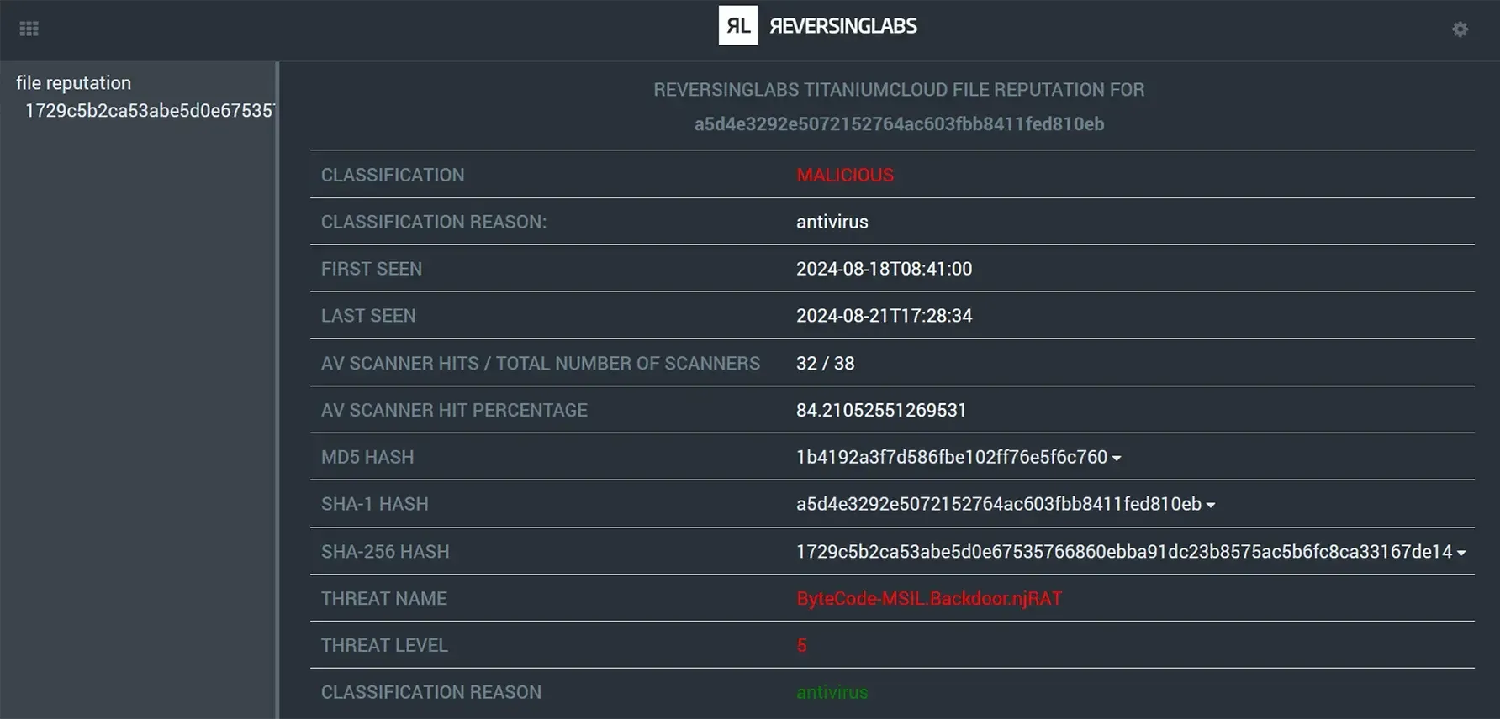Click the 32 / 38 scanner hits value

click(825, 363)
